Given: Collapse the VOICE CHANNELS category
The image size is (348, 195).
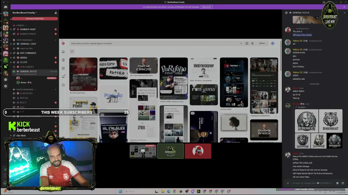Looking at the screenshot, I should [24, 89].
